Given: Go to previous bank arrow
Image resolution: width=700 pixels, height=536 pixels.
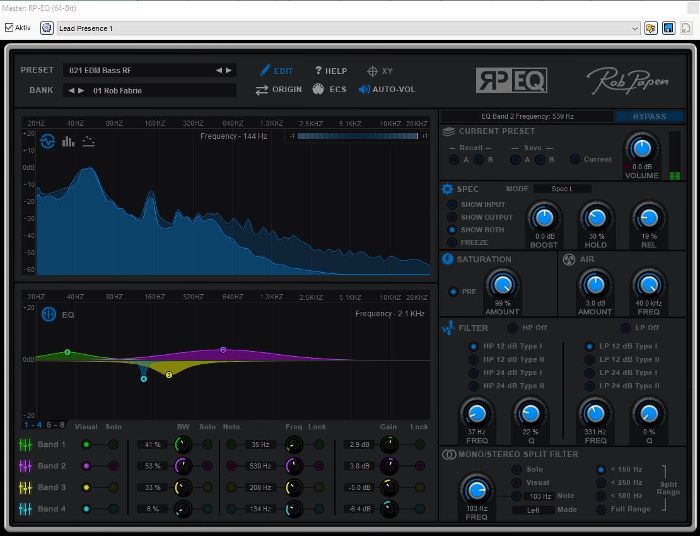Looking at the screenshot, I should (x=71, y=90).
